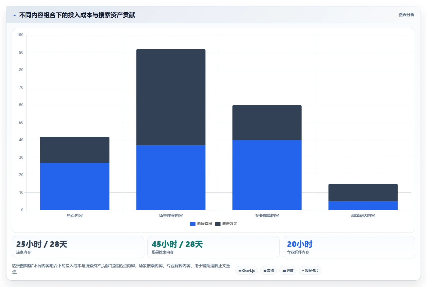The image size is (427, 287).
Task: Click the y-axis tick label 100
Action: pos(20,35)
